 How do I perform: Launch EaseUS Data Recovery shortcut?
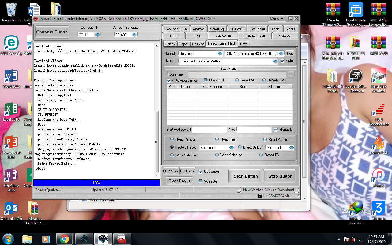click(x=356, y=14)
